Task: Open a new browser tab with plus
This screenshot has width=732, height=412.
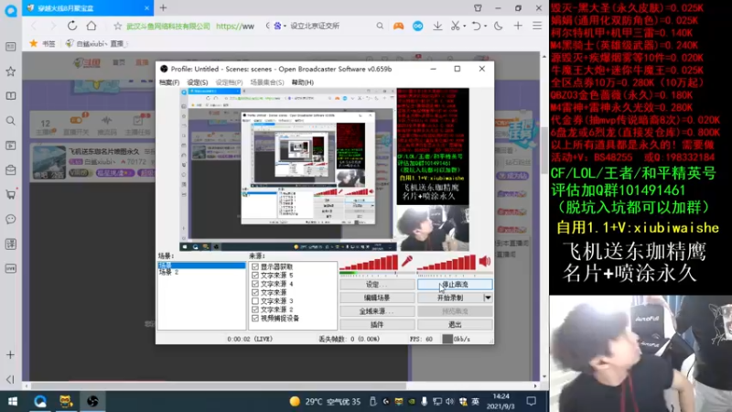Action: tap(164, 7)
